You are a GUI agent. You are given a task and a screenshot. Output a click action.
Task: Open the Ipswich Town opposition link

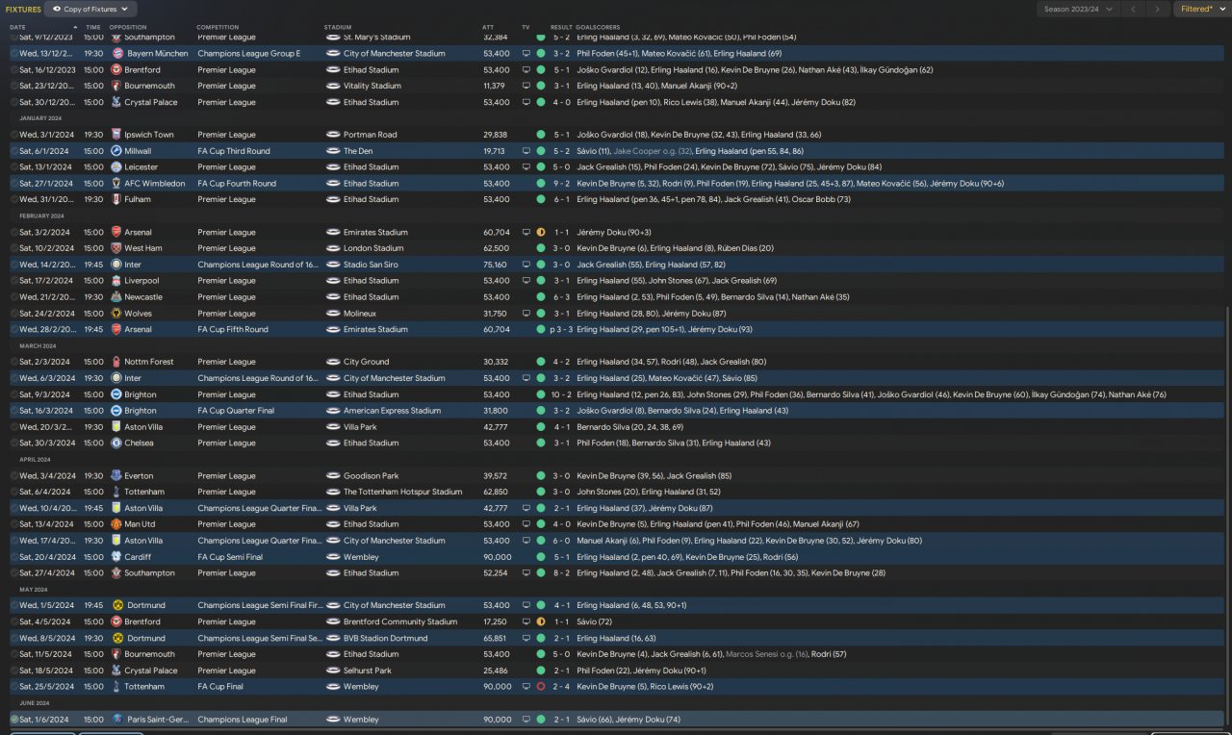point(149,135)
